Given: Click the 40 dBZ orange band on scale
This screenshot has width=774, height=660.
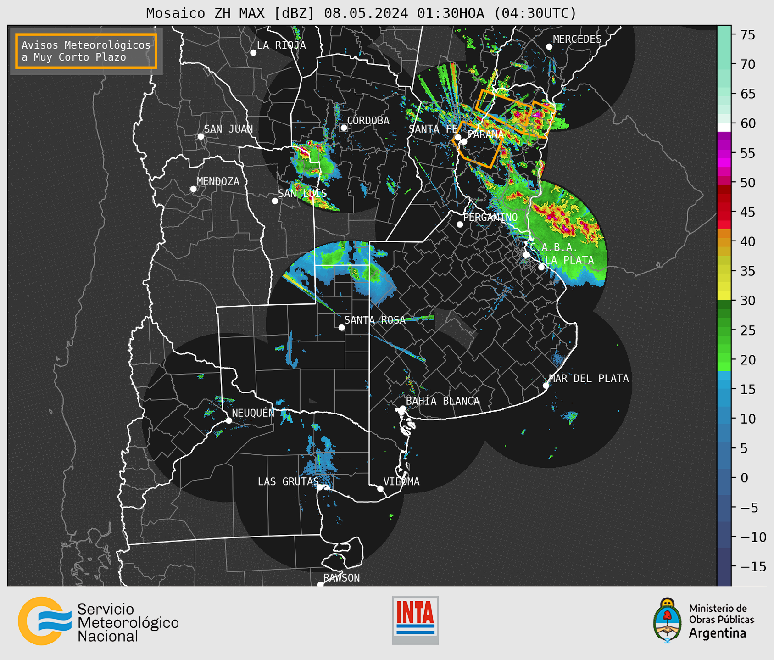Looking at the screenshot, I should (x=724, y=241).
